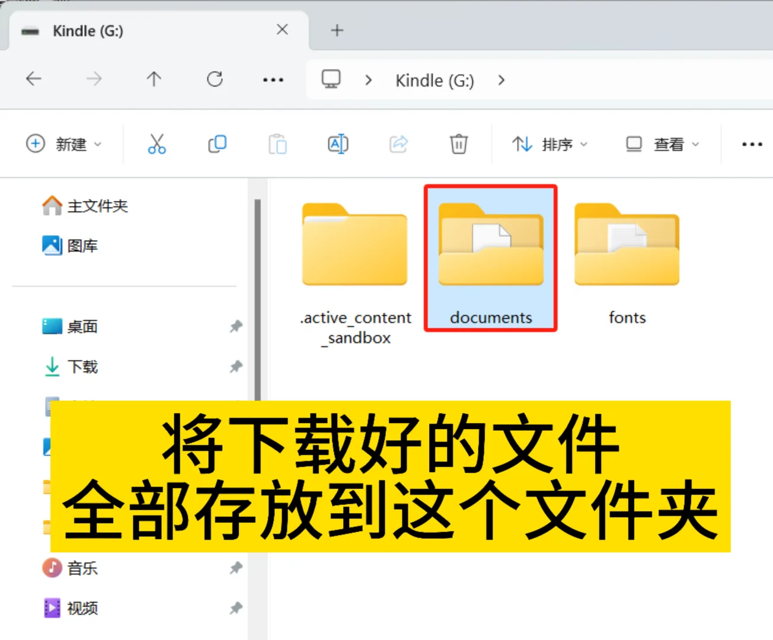Open 图库 in the sidebar
This screenshot has width=773, height=640.
coord(70,245)
